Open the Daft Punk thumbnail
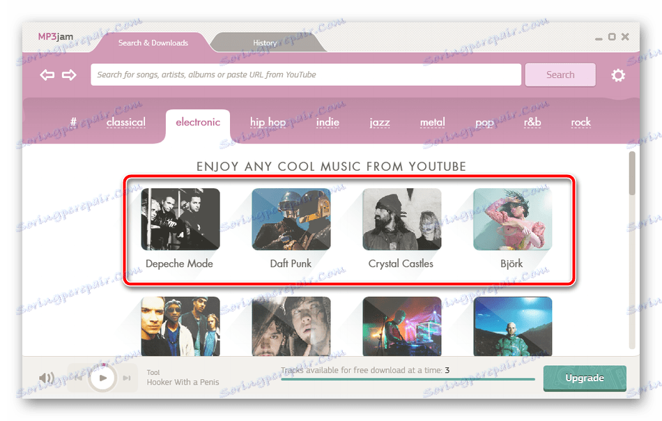Viewport: 662px width, 421px height. [x=291, y=219]
